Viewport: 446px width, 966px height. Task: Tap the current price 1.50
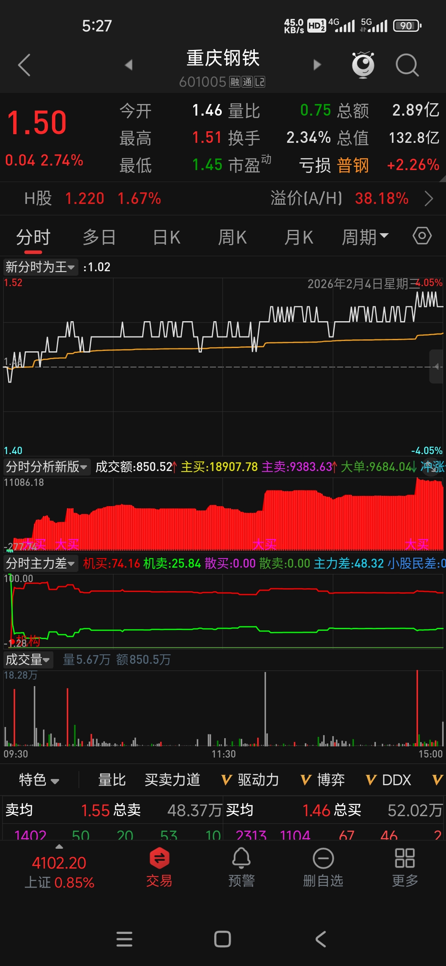pyautogui.click(x=37, y=123)
